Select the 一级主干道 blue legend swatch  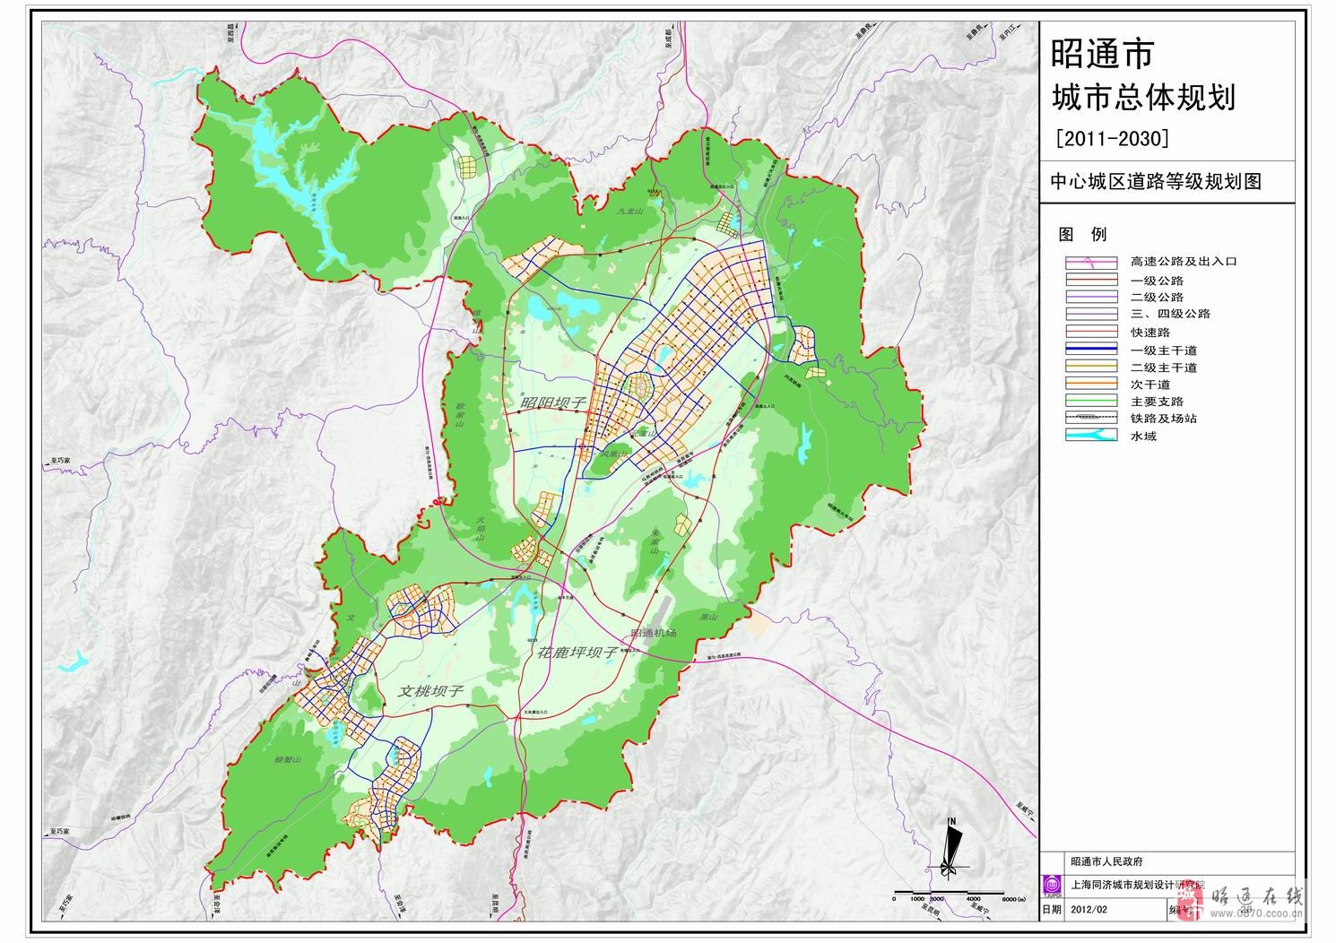point(1091,350)
